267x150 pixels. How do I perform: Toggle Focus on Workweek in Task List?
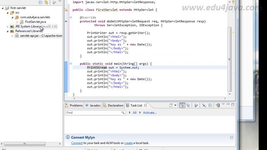coord(196,105)
